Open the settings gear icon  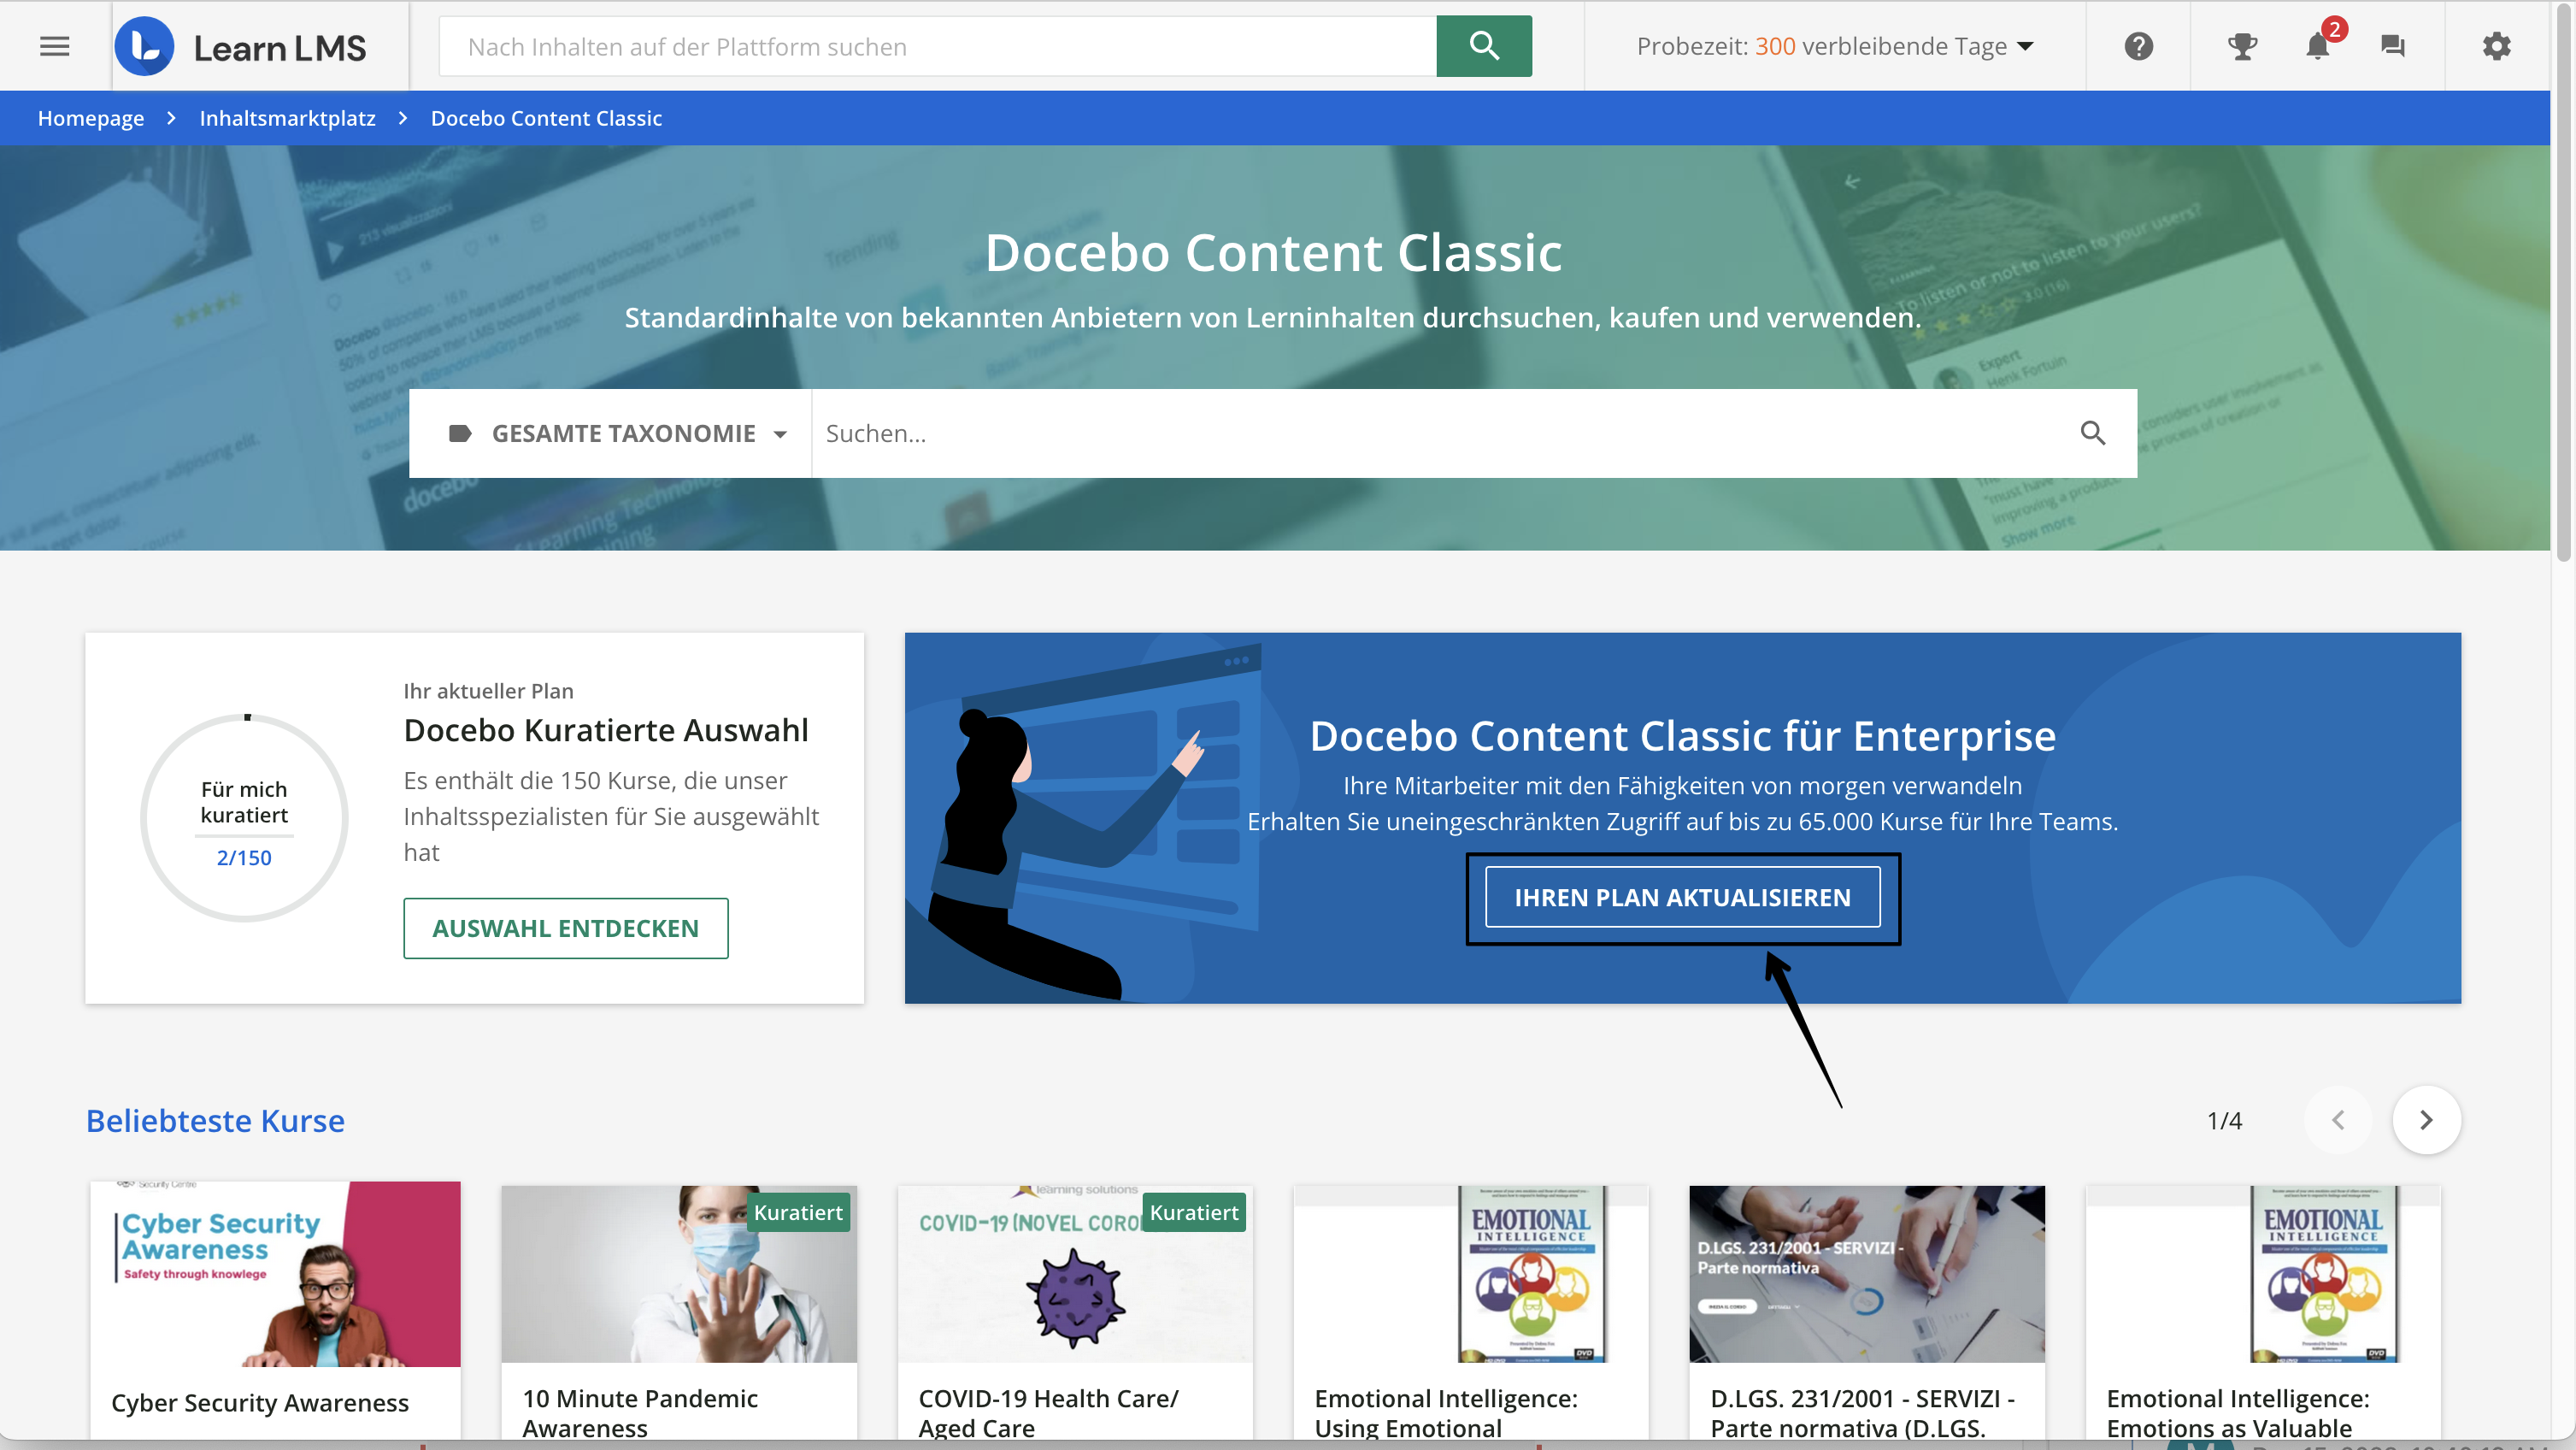click(2496, 46)
